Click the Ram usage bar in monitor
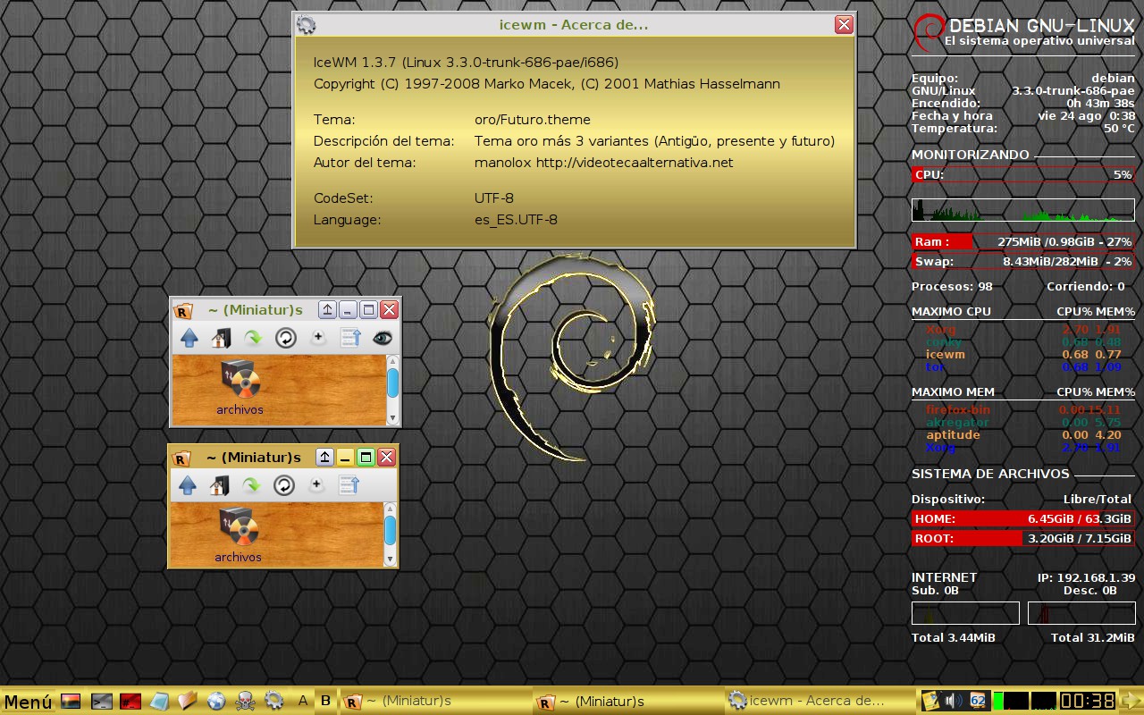Screen dimensions: 1144x715 click(x=1022, y=241)
